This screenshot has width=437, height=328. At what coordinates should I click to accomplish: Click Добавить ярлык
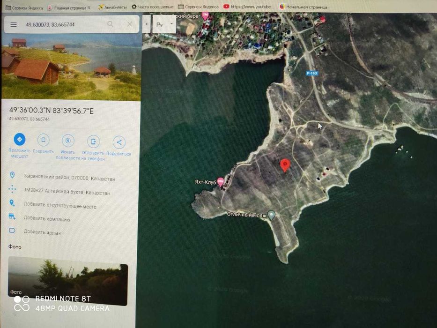click(x=42, y=232)
